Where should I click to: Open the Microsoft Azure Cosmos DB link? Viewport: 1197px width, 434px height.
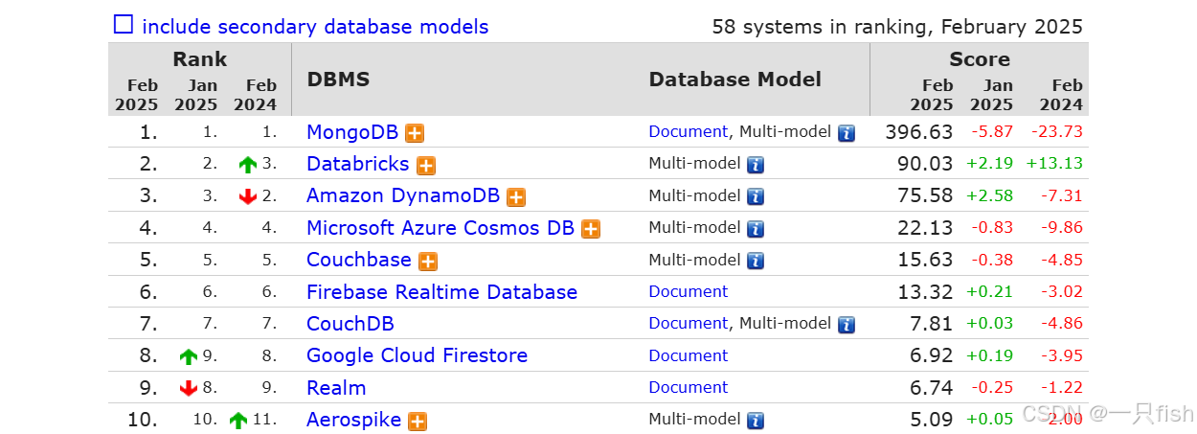(440, 228)
